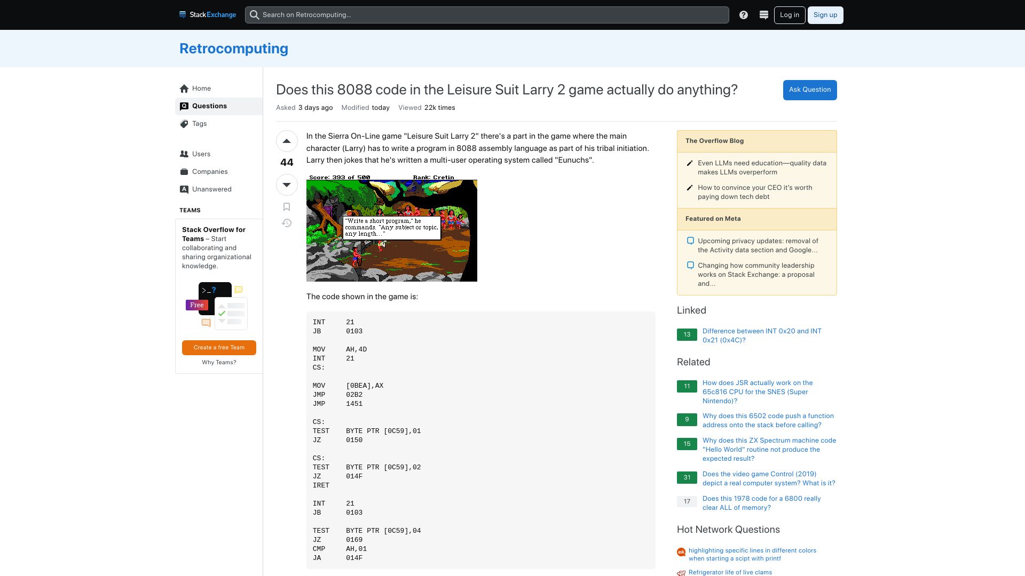Open the Leisure Suit Larry game screenshot
This screenshot has width=1025, height=576.
tap(392, 228)
